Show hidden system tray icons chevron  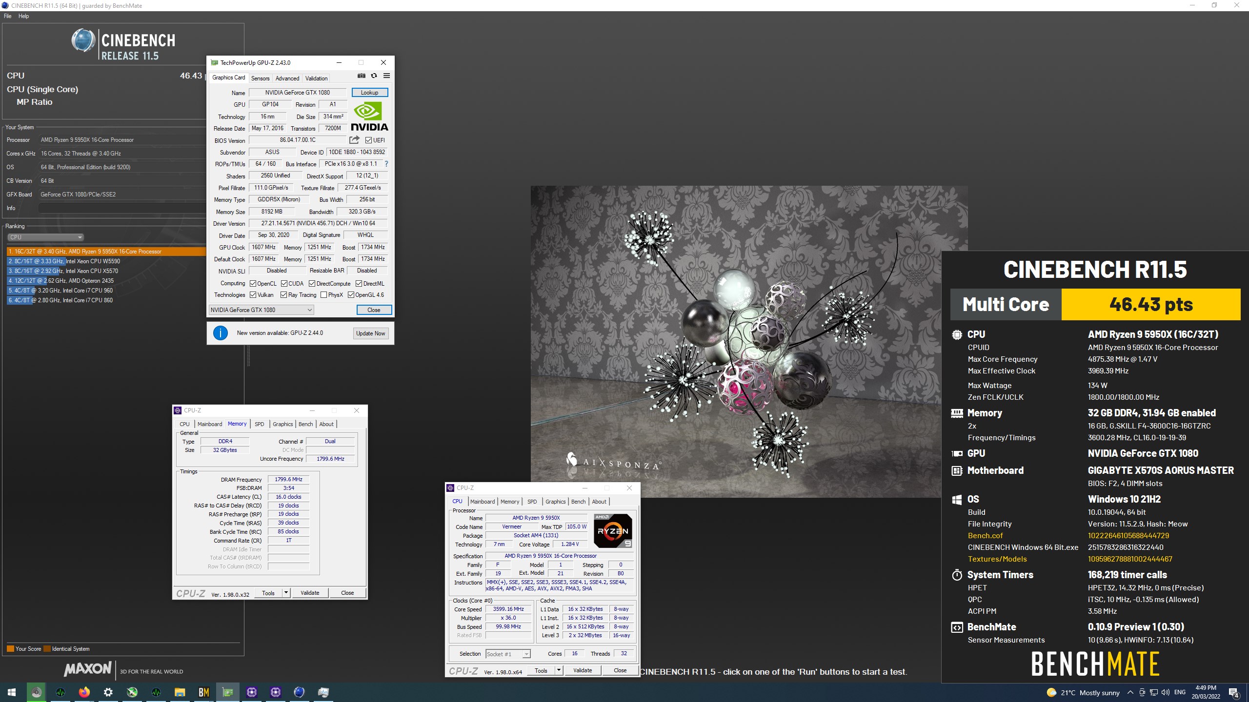pyautogui.click(x=1130, y=692)
